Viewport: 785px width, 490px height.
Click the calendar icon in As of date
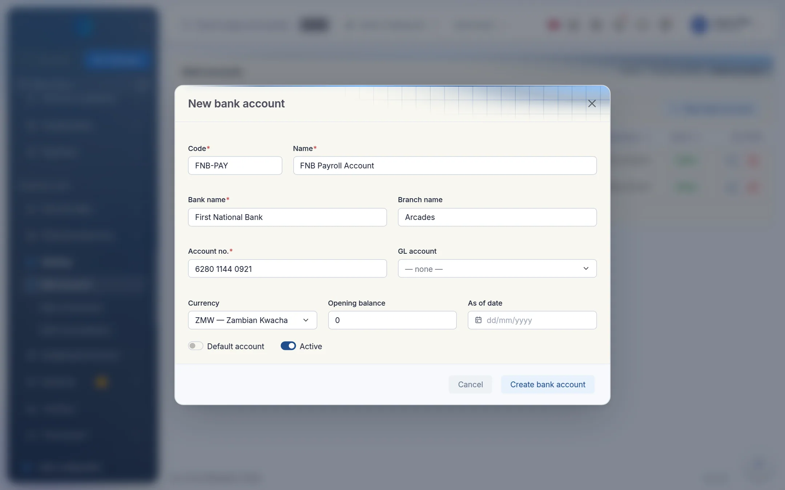478,320
